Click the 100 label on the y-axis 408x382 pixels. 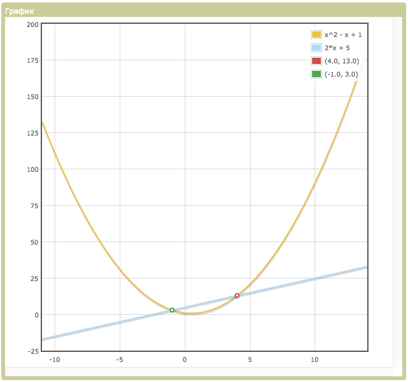33,169
